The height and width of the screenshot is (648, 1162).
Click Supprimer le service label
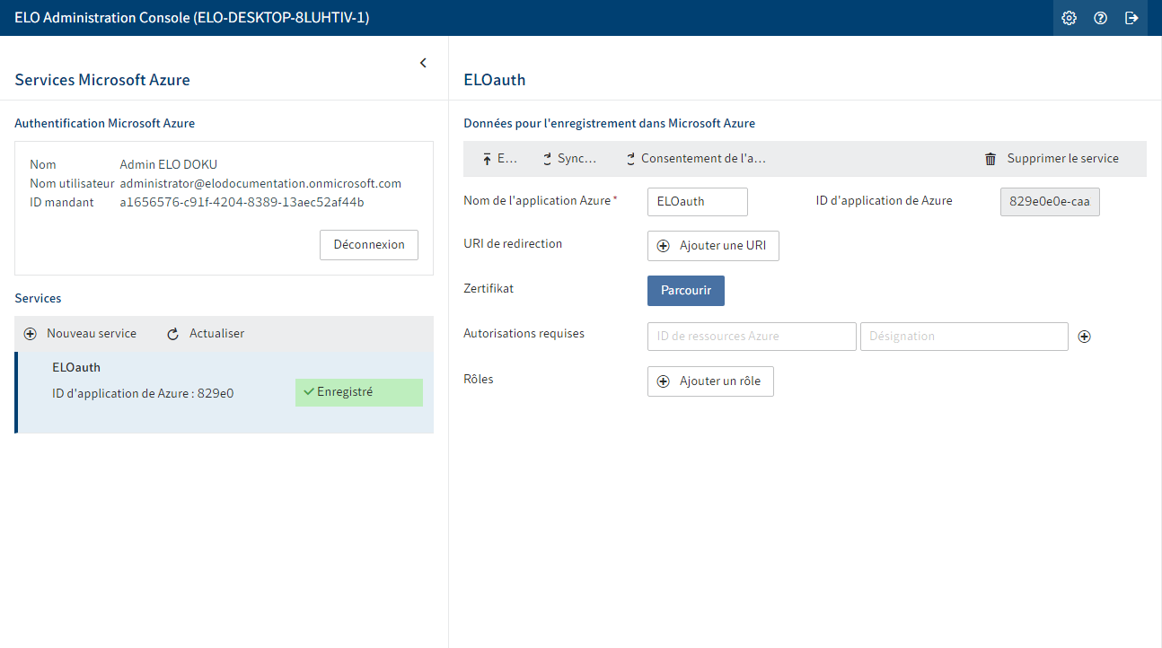[x=1063, y=158]
